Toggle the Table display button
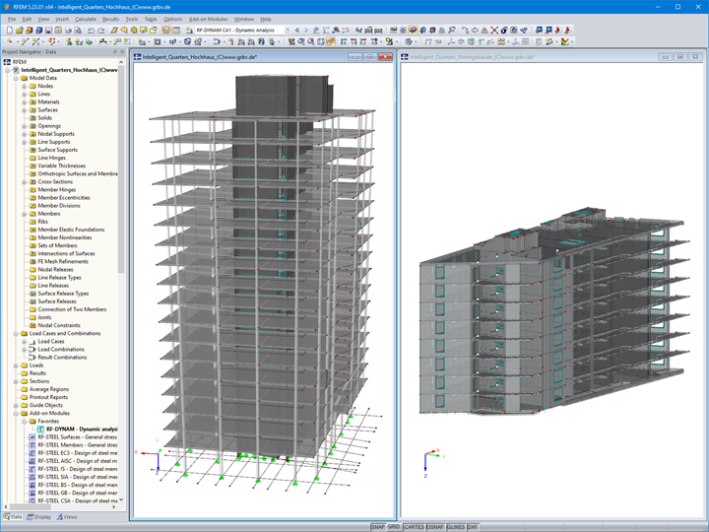Screen dimensions: 709x532 (176, 31)
